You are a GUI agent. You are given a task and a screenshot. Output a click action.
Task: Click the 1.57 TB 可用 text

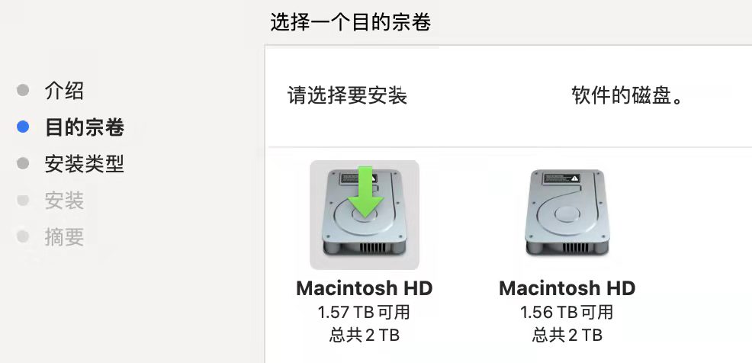[364, 312]
